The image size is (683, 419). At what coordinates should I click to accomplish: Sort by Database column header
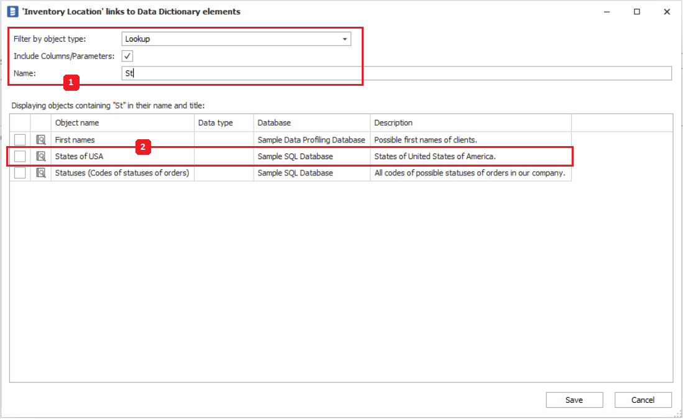click(311, 123)
